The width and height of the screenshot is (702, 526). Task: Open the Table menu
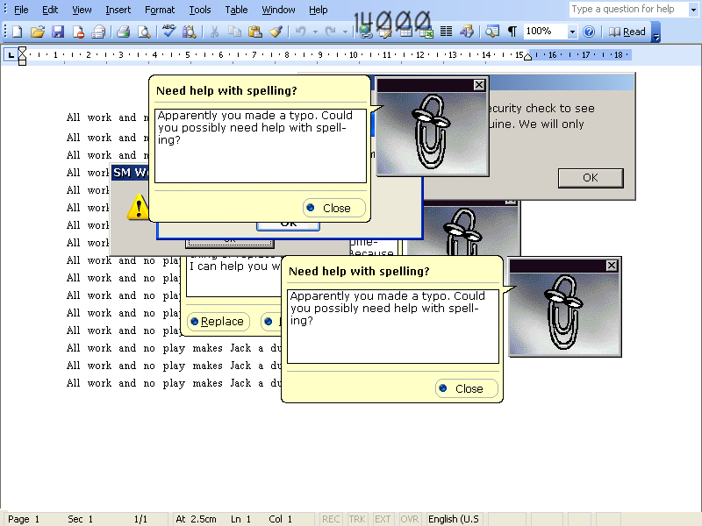[236, 10]
